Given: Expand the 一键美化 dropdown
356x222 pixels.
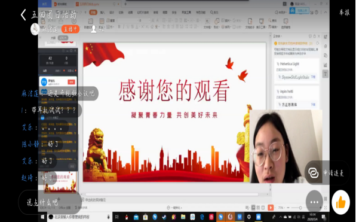Looking at the screenshot, I should point(174,208).
